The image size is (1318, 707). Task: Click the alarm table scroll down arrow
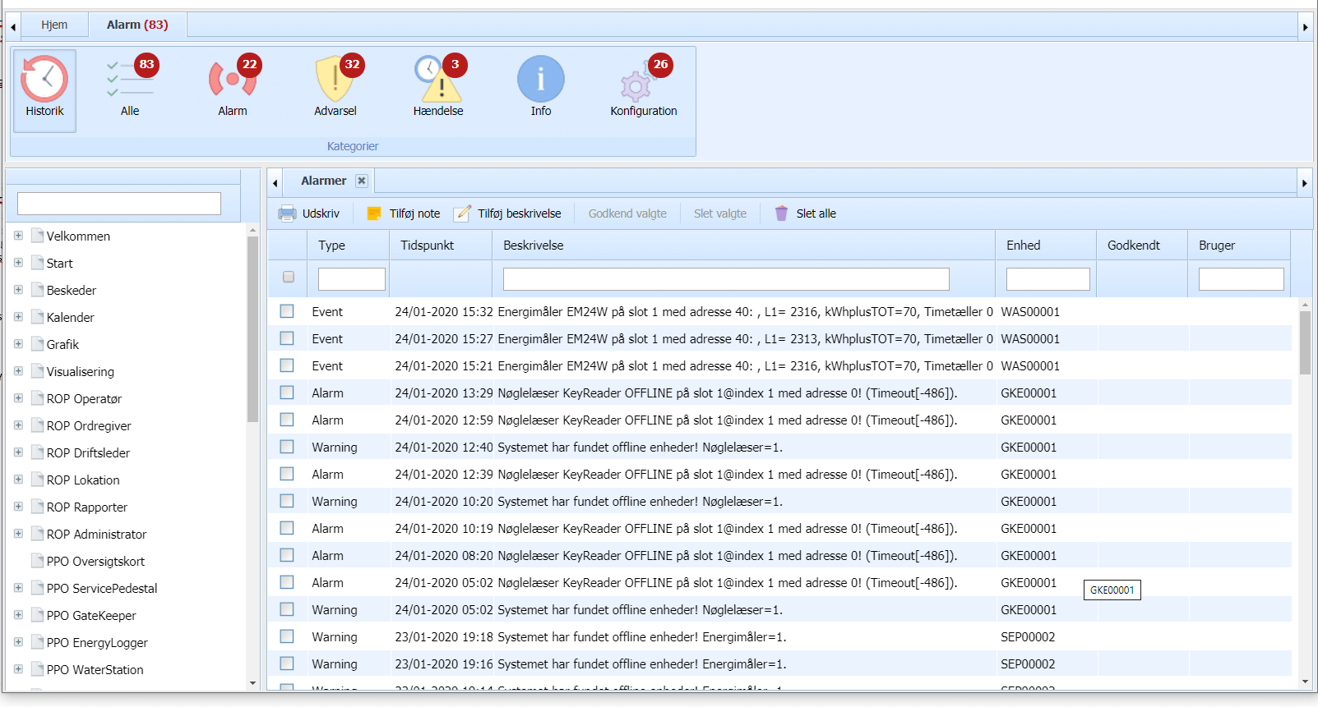pyautogui.click(x=1305, y=682)
